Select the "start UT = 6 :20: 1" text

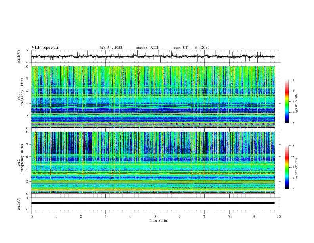(x=191, y=48)
